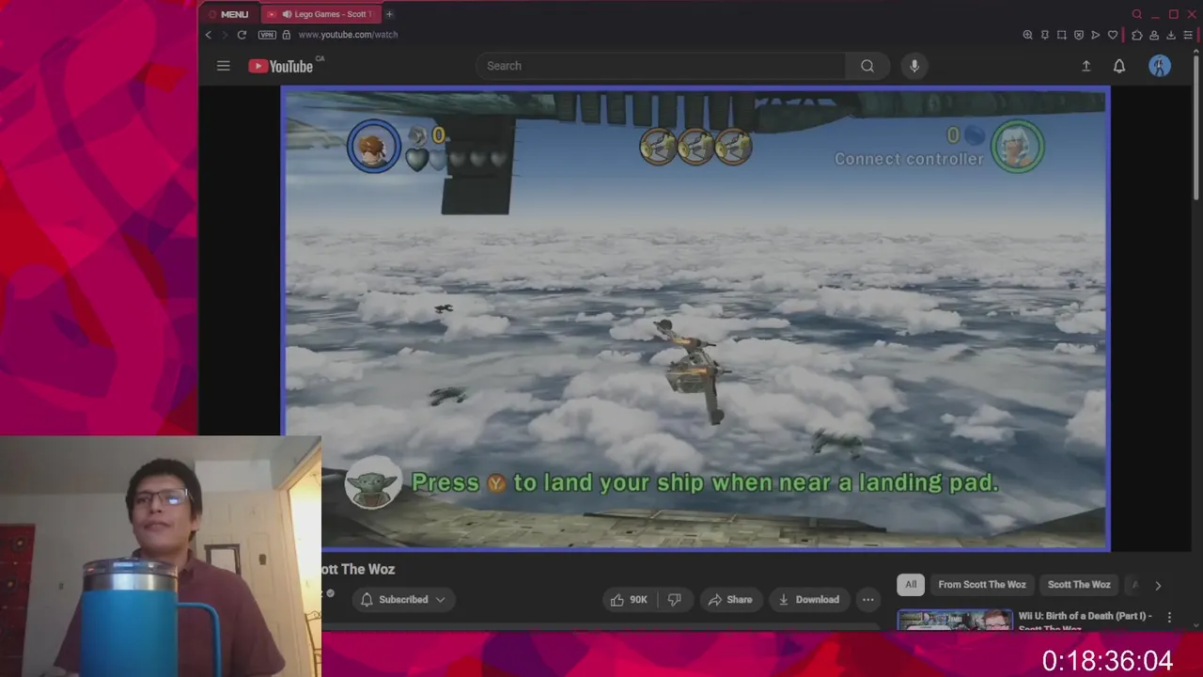
Task: Click the YouTube search magnifier button
Action: (x=867, y=66)
